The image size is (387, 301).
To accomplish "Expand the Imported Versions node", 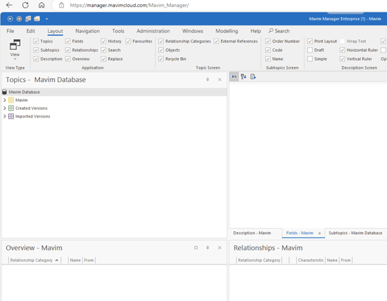I will tap(4, 116).
